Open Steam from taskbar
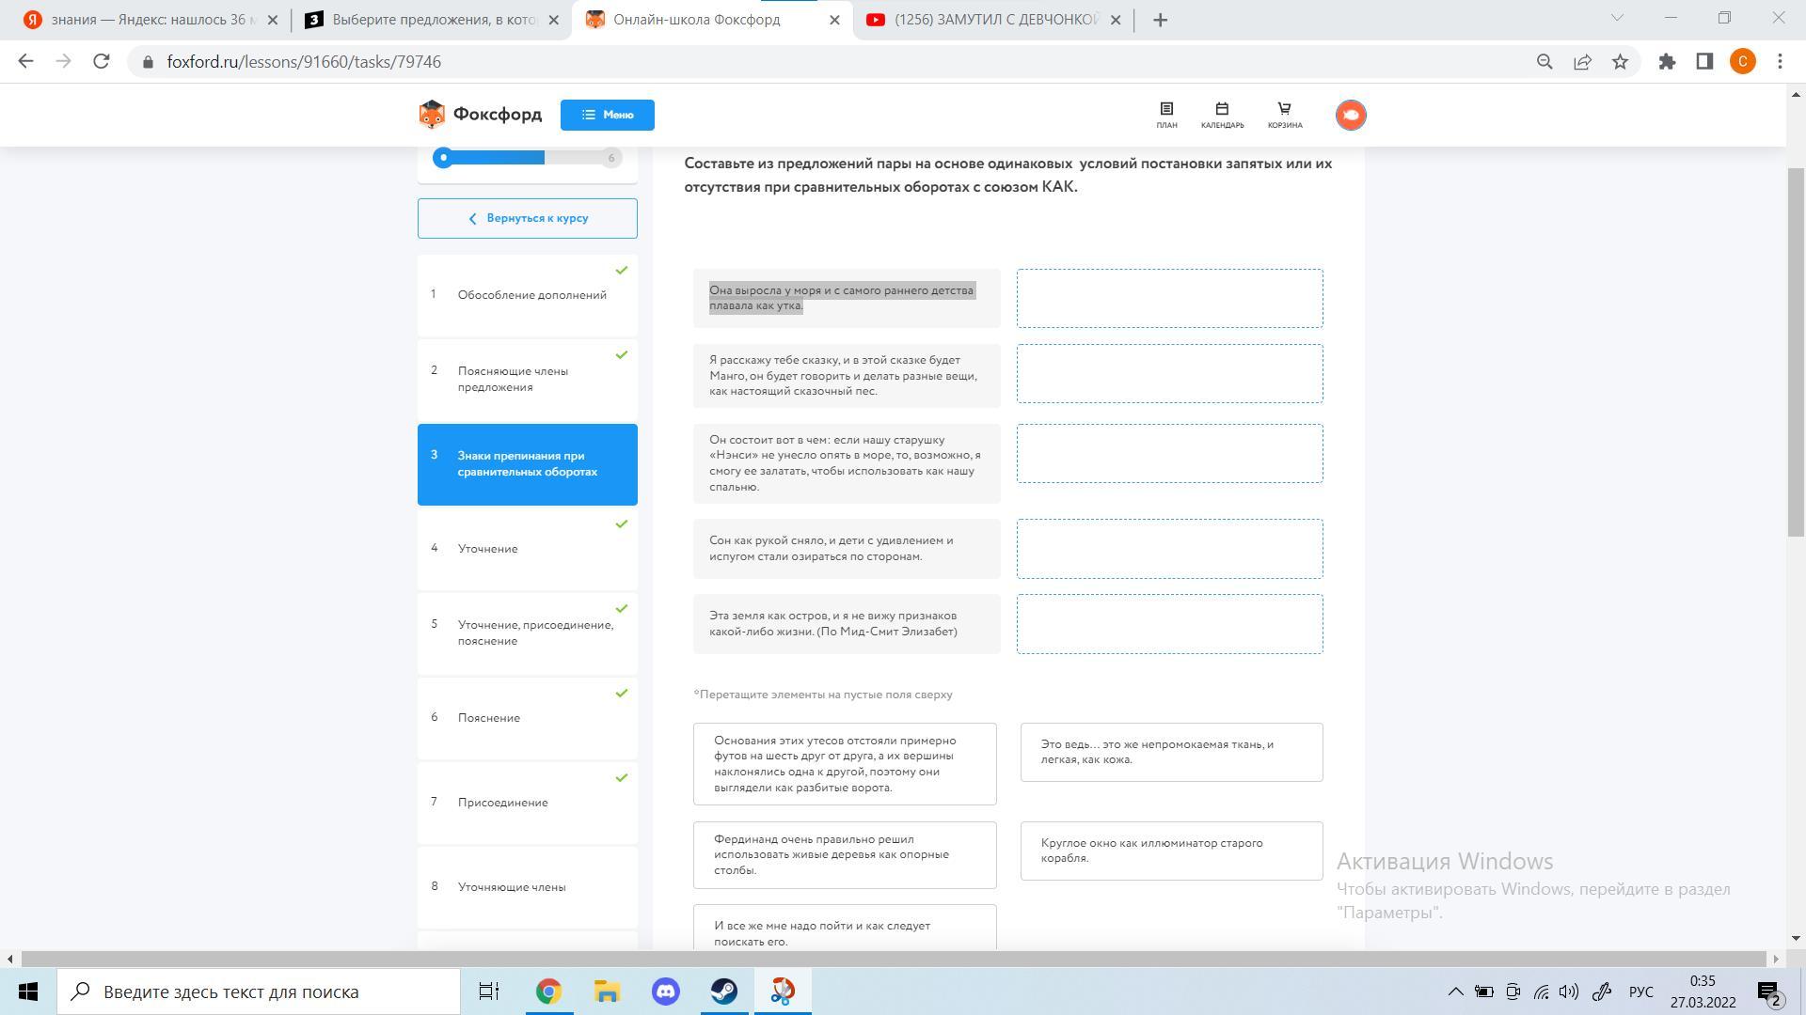1806x1015 pixels. tap(724, 992)
